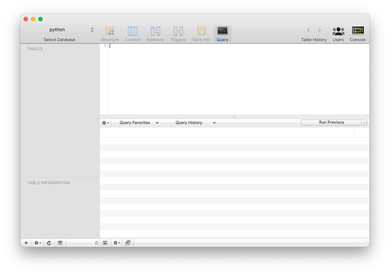The width and height of the screenshot is (390, 274).
Task: Add a new table with plus button
Action: coord(26,243)
